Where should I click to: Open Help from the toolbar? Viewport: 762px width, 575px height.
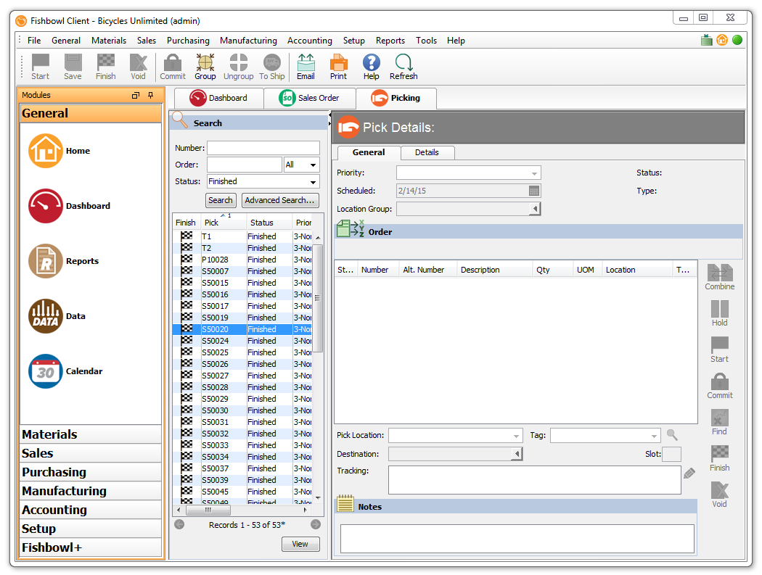click(372, 67)
